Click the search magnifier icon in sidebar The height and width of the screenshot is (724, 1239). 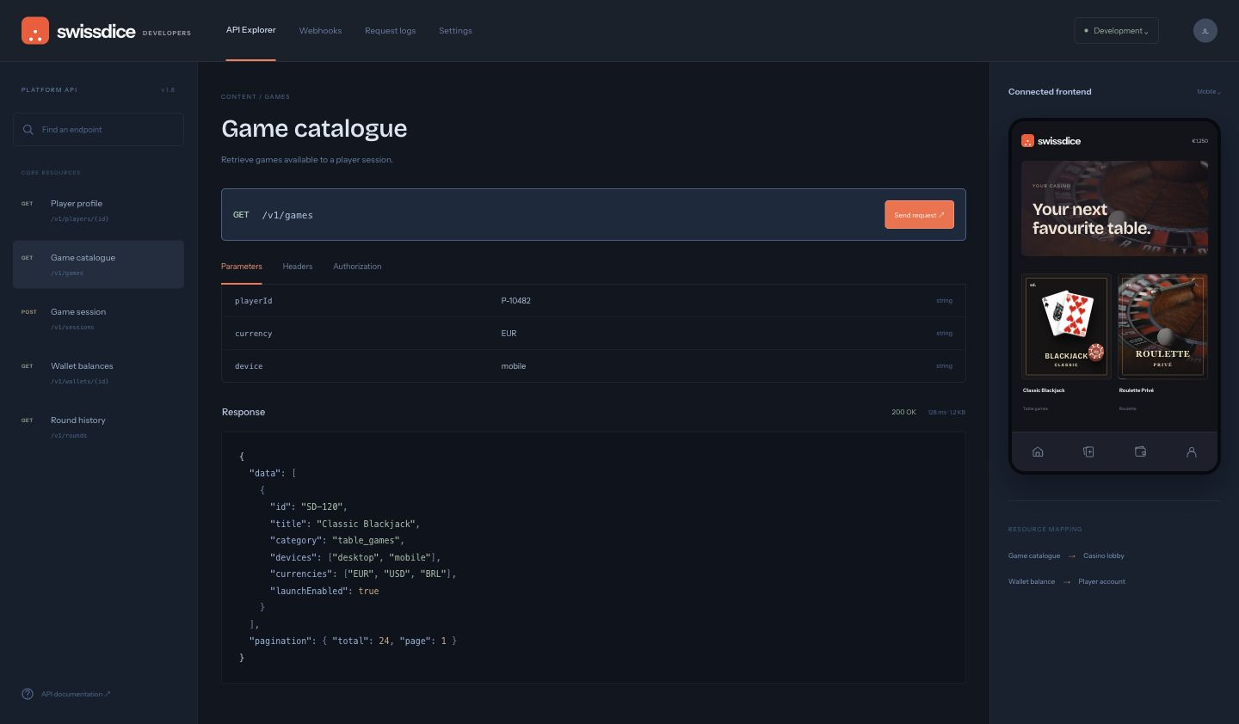[28, 130]
